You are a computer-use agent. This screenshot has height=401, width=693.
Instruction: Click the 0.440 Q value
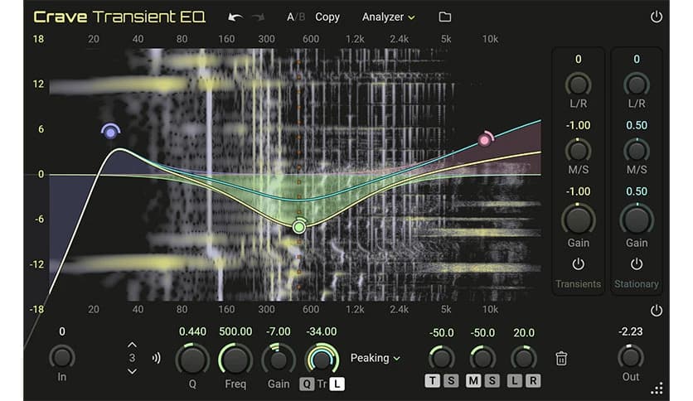(x=192, y=331)
